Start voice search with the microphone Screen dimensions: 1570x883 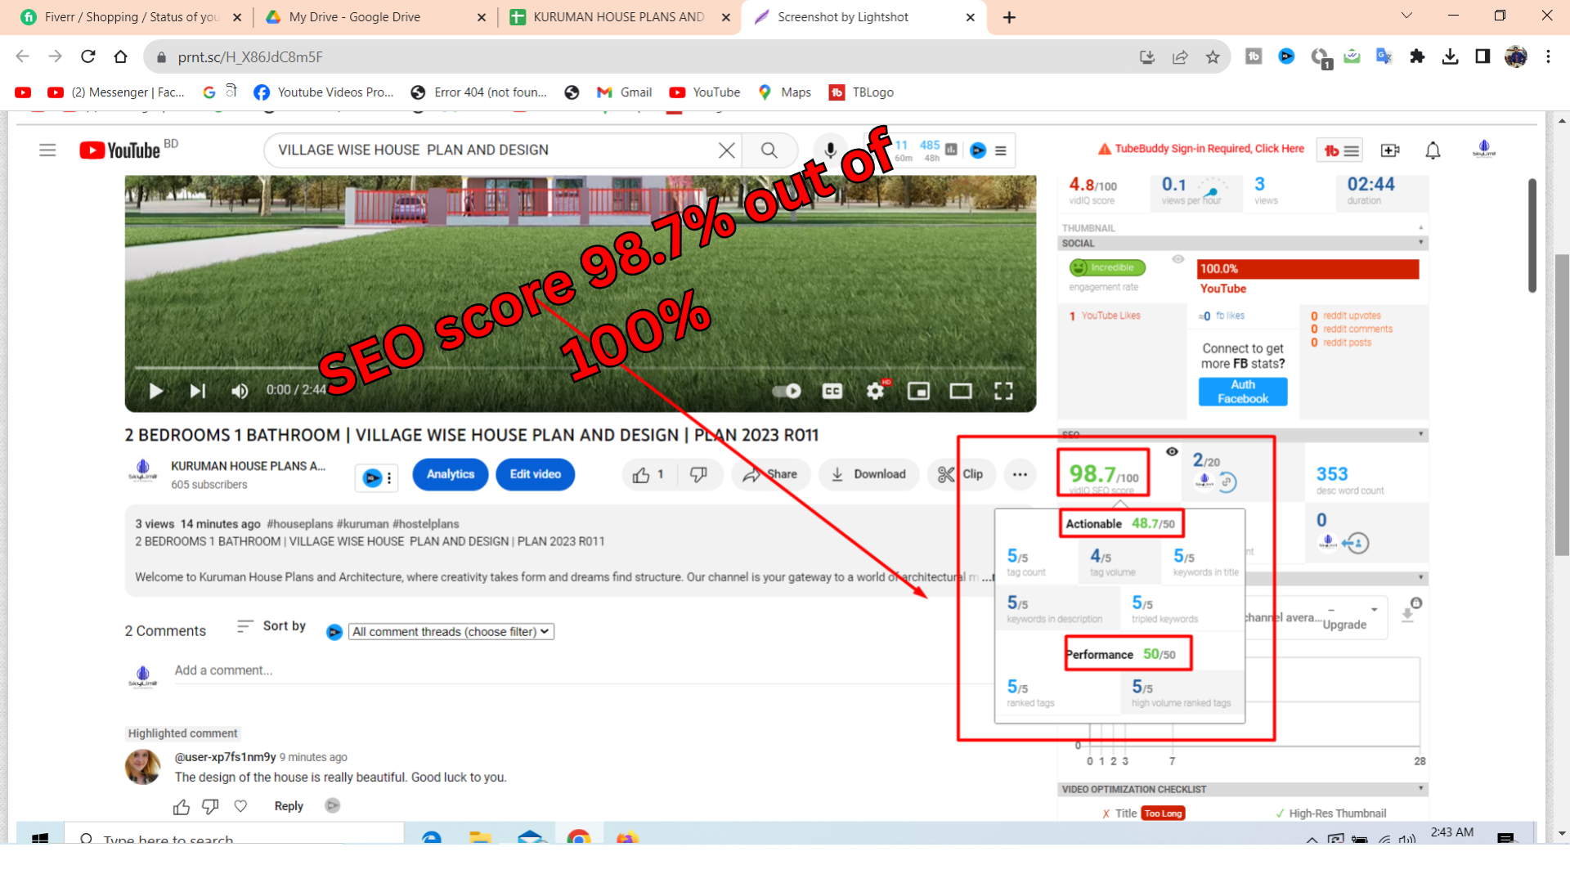(x=830, y=150)
